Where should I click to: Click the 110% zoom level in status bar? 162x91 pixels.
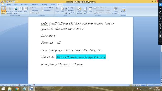tap(143, 85)
